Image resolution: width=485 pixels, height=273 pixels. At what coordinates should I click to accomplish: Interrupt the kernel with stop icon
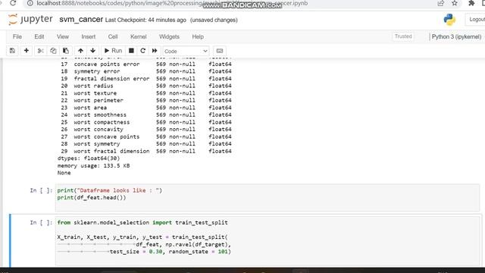pyautogui.click(x=131, y=51)
